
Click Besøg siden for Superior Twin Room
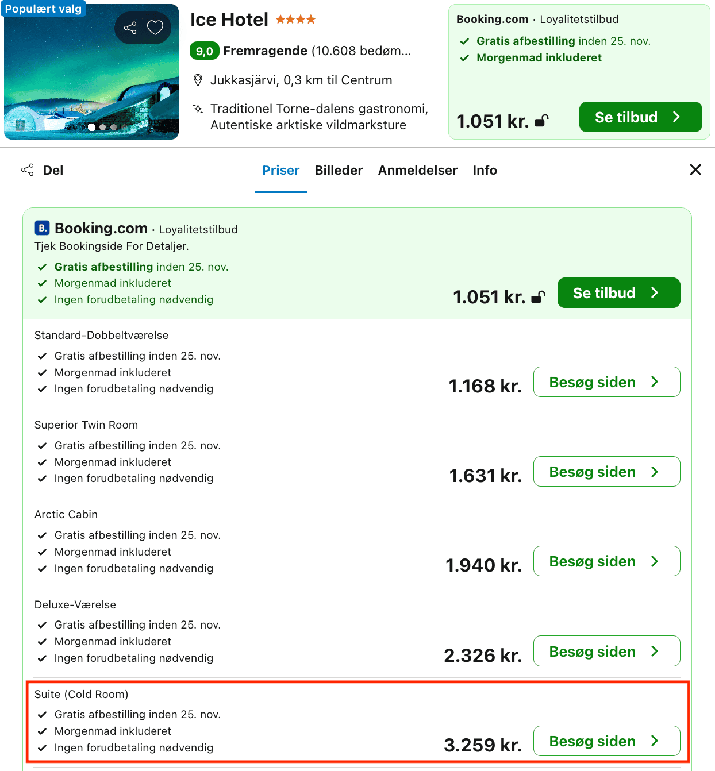tap(607, 472)
